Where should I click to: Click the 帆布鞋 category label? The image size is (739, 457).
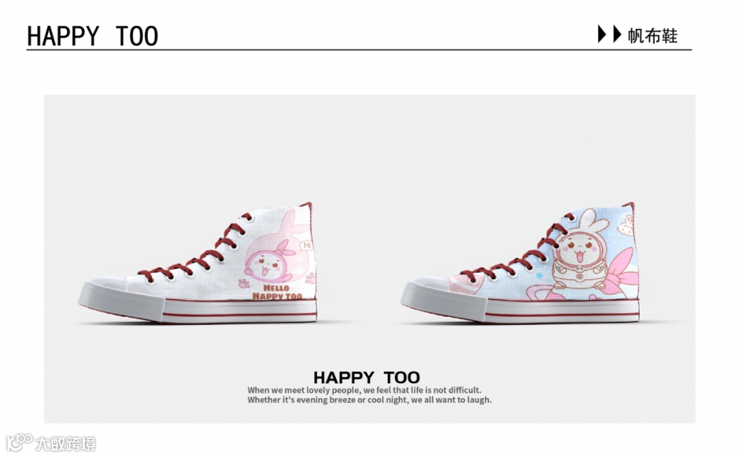click(652, 36)
